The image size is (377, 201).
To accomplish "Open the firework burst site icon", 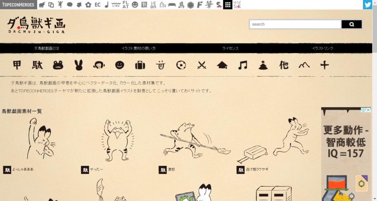I will click(237, 5).
